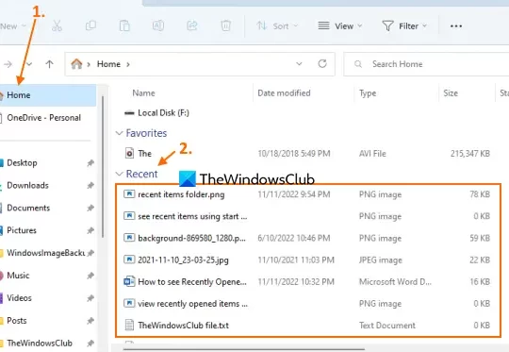
Task: Click the Share icon in toolbar
Action: click(192, 25)
